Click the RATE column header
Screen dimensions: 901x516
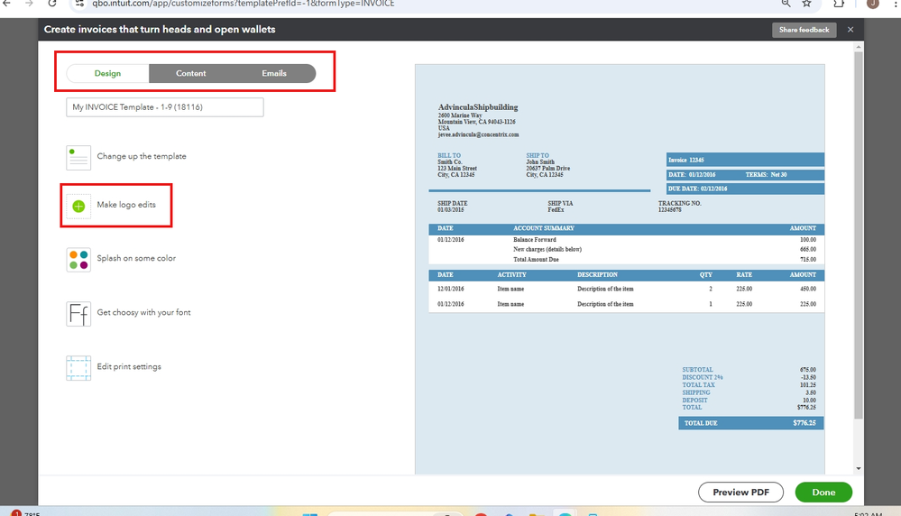click(744, 274)
